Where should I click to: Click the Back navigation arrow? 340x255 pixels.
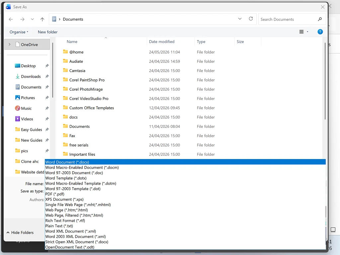coord(11,19)
